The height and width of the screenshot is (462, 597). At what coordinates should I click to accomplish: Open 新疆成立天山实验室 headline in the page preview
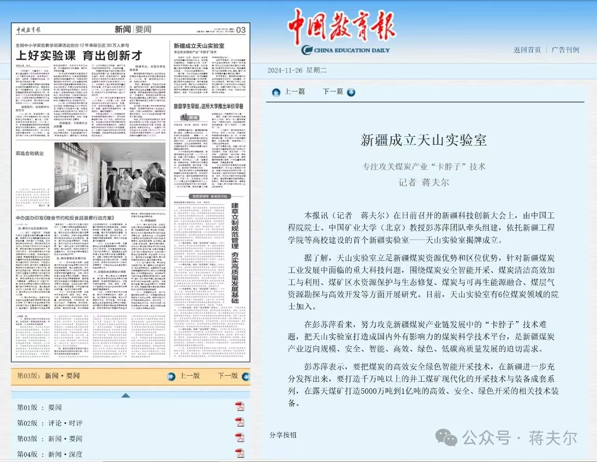click(199, 46)
